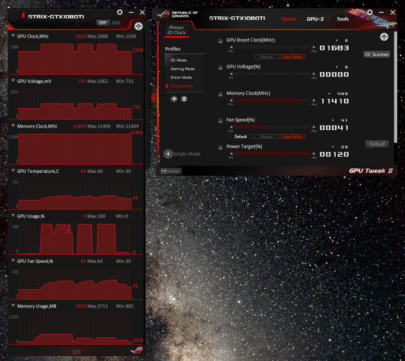Image resolution: width=405 pixels, height=361 pixels.
Task: Click the round move icon in main window
Action: click(x=384, y=37)
